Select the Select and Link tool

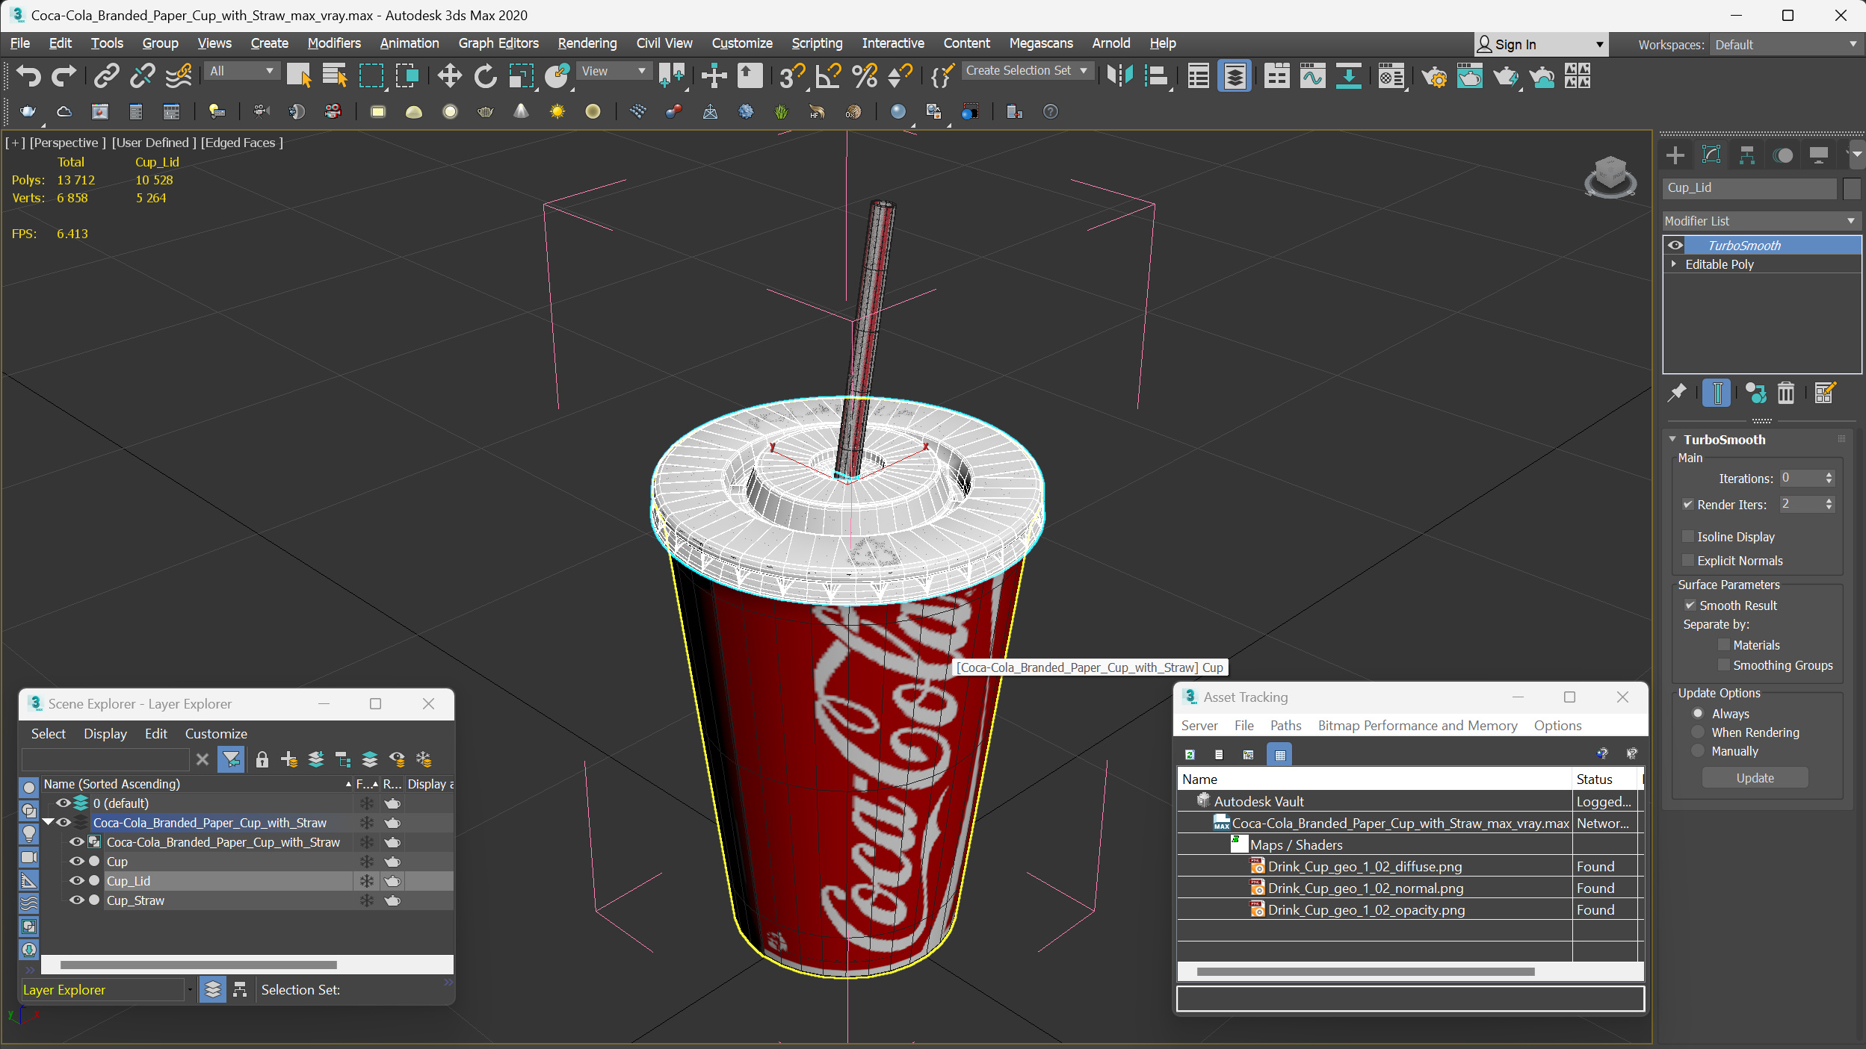pyautogui.click(x=106, y=75)
